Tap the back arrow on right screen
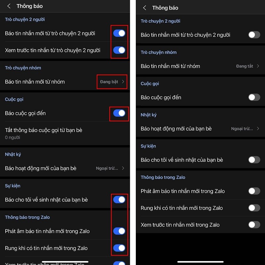 click(x=144, y=8)
